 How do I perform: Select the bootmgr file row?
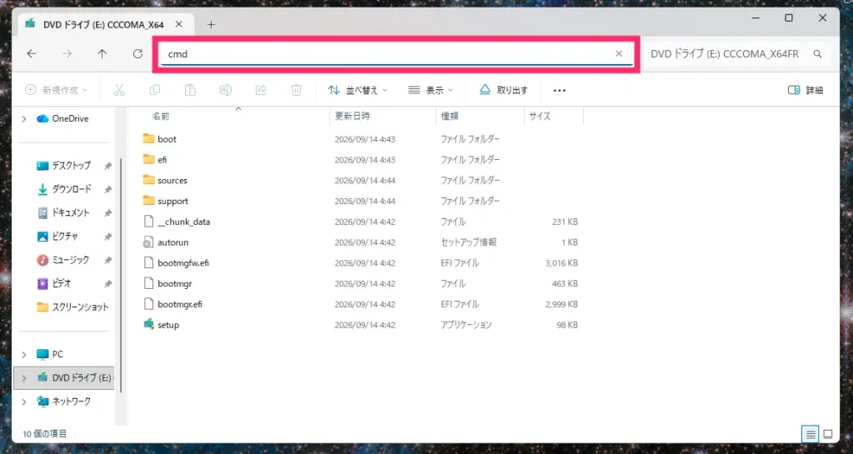(360, 284)
